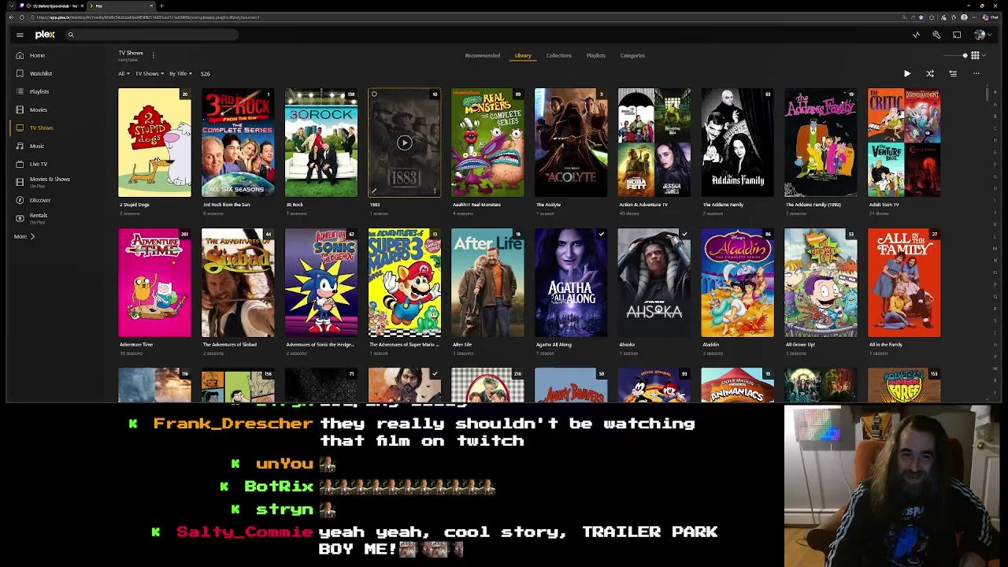This screenshot has height=567, width=1008.
Task: Open the Discover compass icon
Action: 20,200
